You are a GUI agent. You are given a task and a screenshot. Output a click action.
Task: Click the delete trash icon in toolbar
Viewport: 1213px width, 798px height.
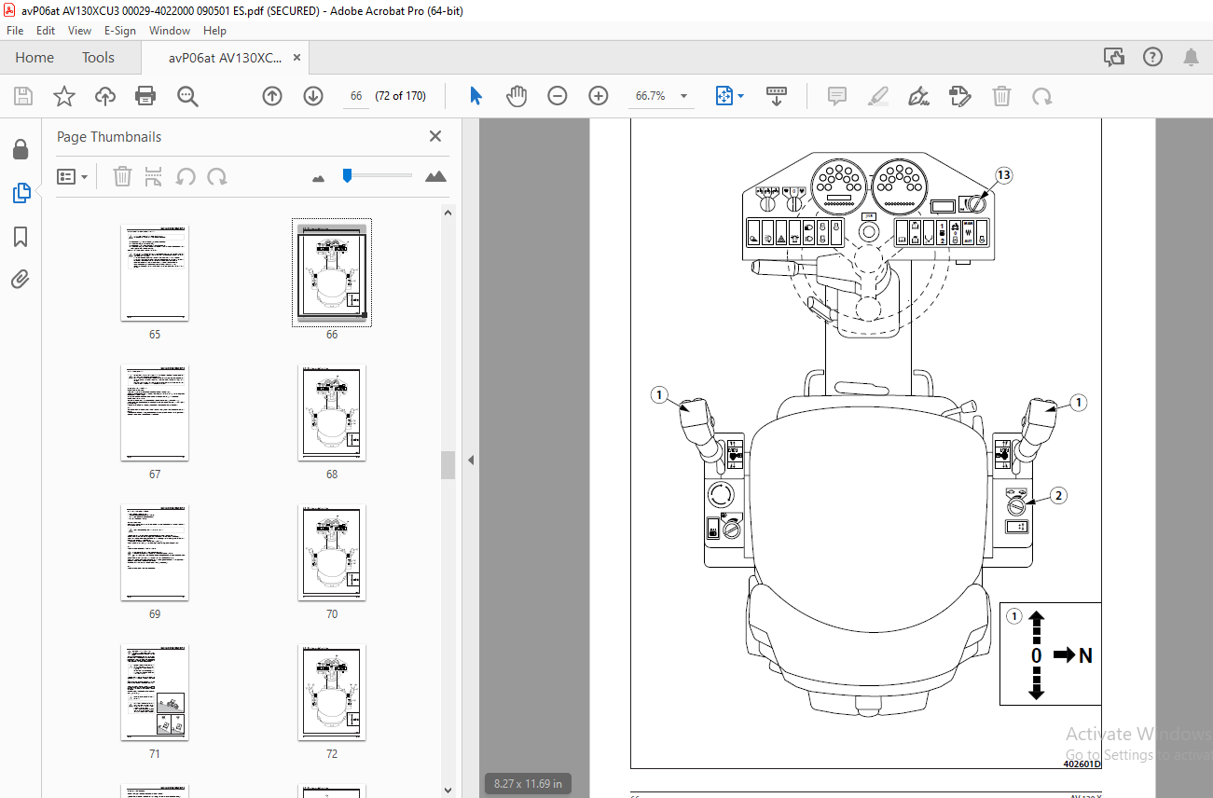point(1001,96)
